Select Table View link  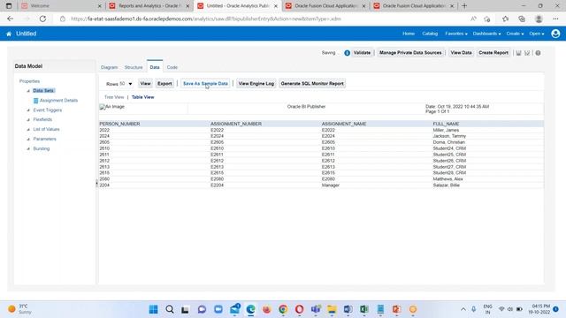click(x=143, y=97)
